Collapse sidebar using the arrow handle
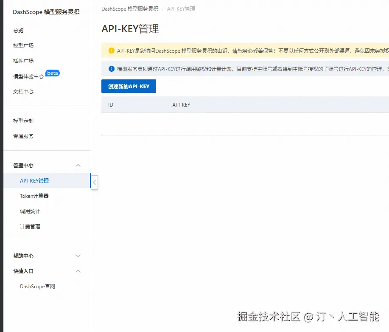389x332 pixels. pyautogui.click(x=95, y=183)
